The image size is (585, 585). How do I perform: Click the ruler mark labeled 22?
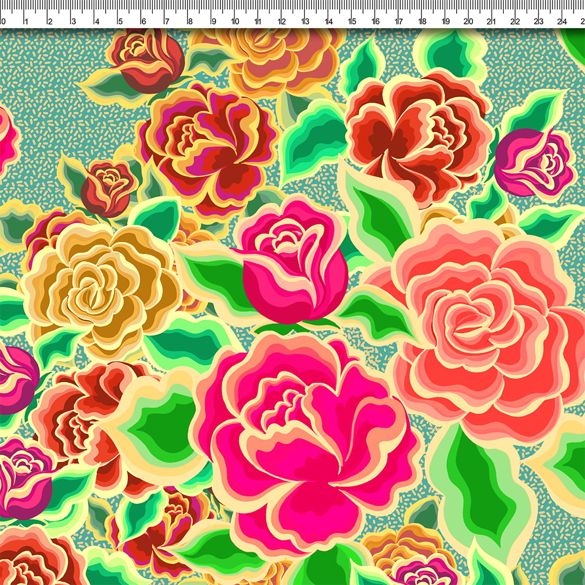(515, 22)
